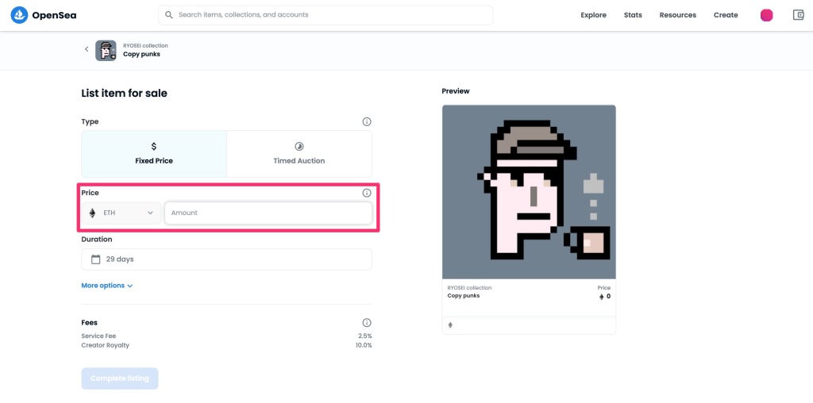Click the Copy punks title in header

[x=141, y=54]
